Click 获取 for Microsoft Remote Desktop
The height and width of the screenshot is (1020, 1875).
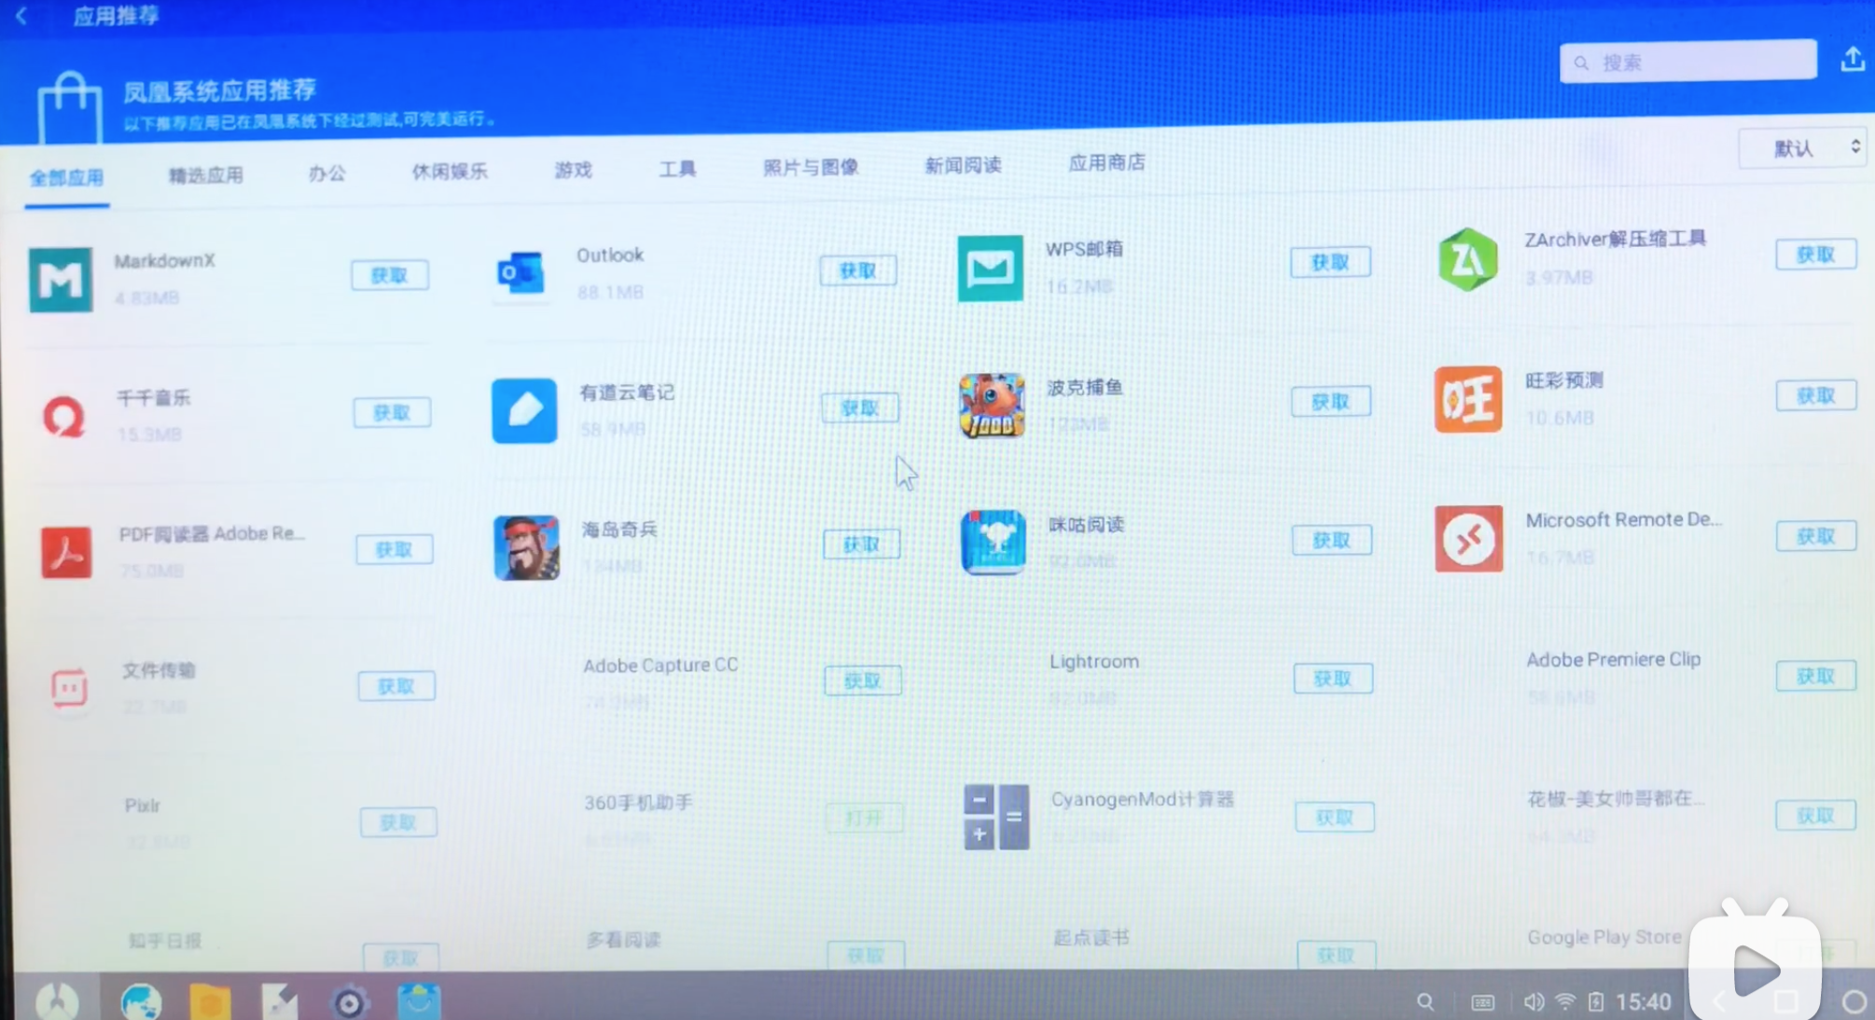(x=1815, y=535)
